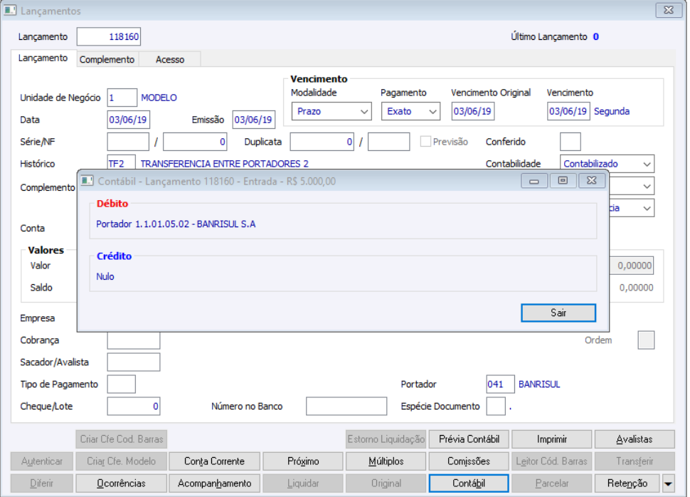
Task: Click the Lançamentos window title icon
Action: [10, 10]
